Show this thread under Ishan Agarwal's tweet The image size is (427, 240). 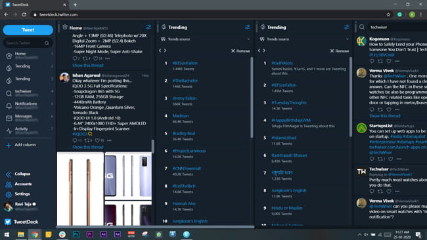point(87,147)
